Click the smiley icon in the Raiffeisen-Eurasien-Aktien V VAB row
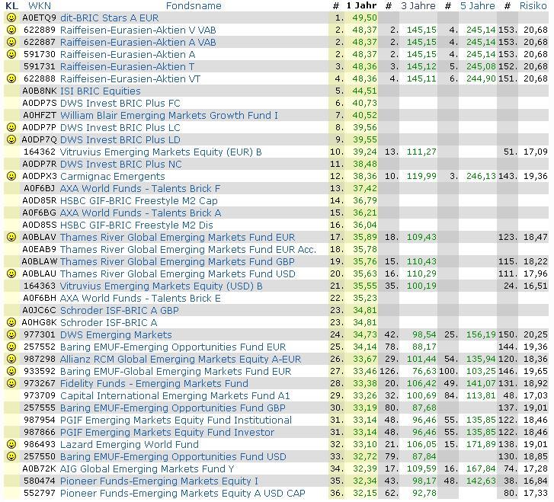The image size is (554, 502). pos(11,30)
